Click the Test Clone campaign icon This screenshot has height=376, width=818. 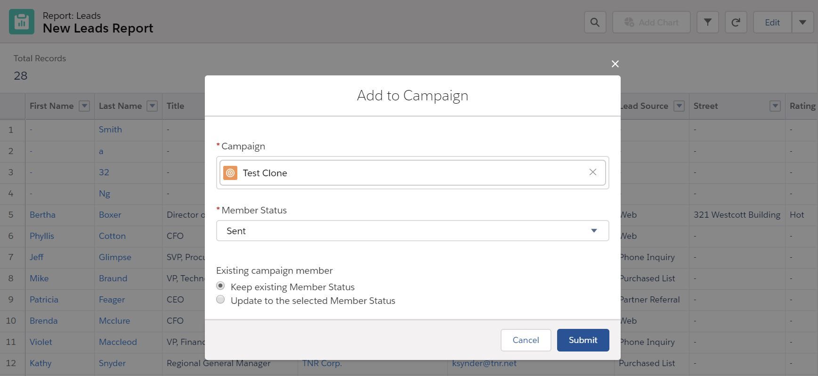230,173
